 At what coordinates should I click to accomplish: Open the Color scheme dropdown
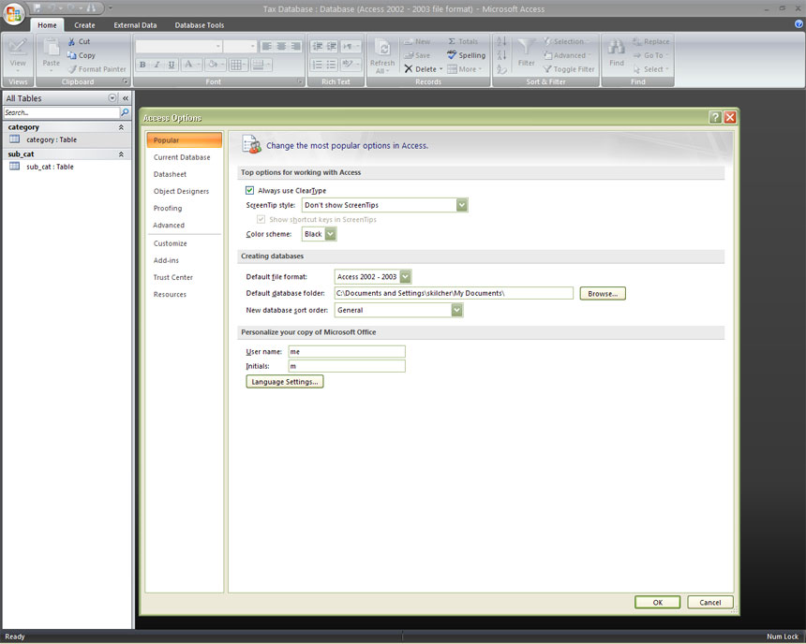click(x=331, y=234)
